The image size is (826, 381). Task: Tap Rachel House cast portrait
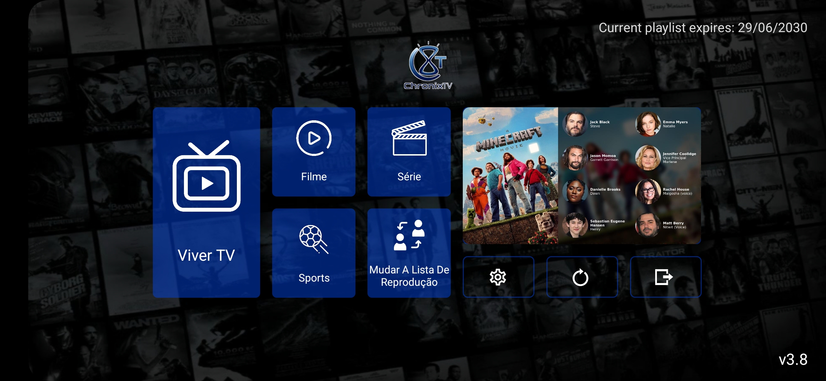pos(648,191)
